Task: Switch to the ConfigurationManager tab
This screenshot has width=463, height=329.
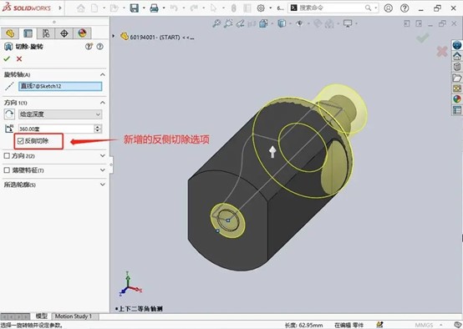Action: (46, 33)
